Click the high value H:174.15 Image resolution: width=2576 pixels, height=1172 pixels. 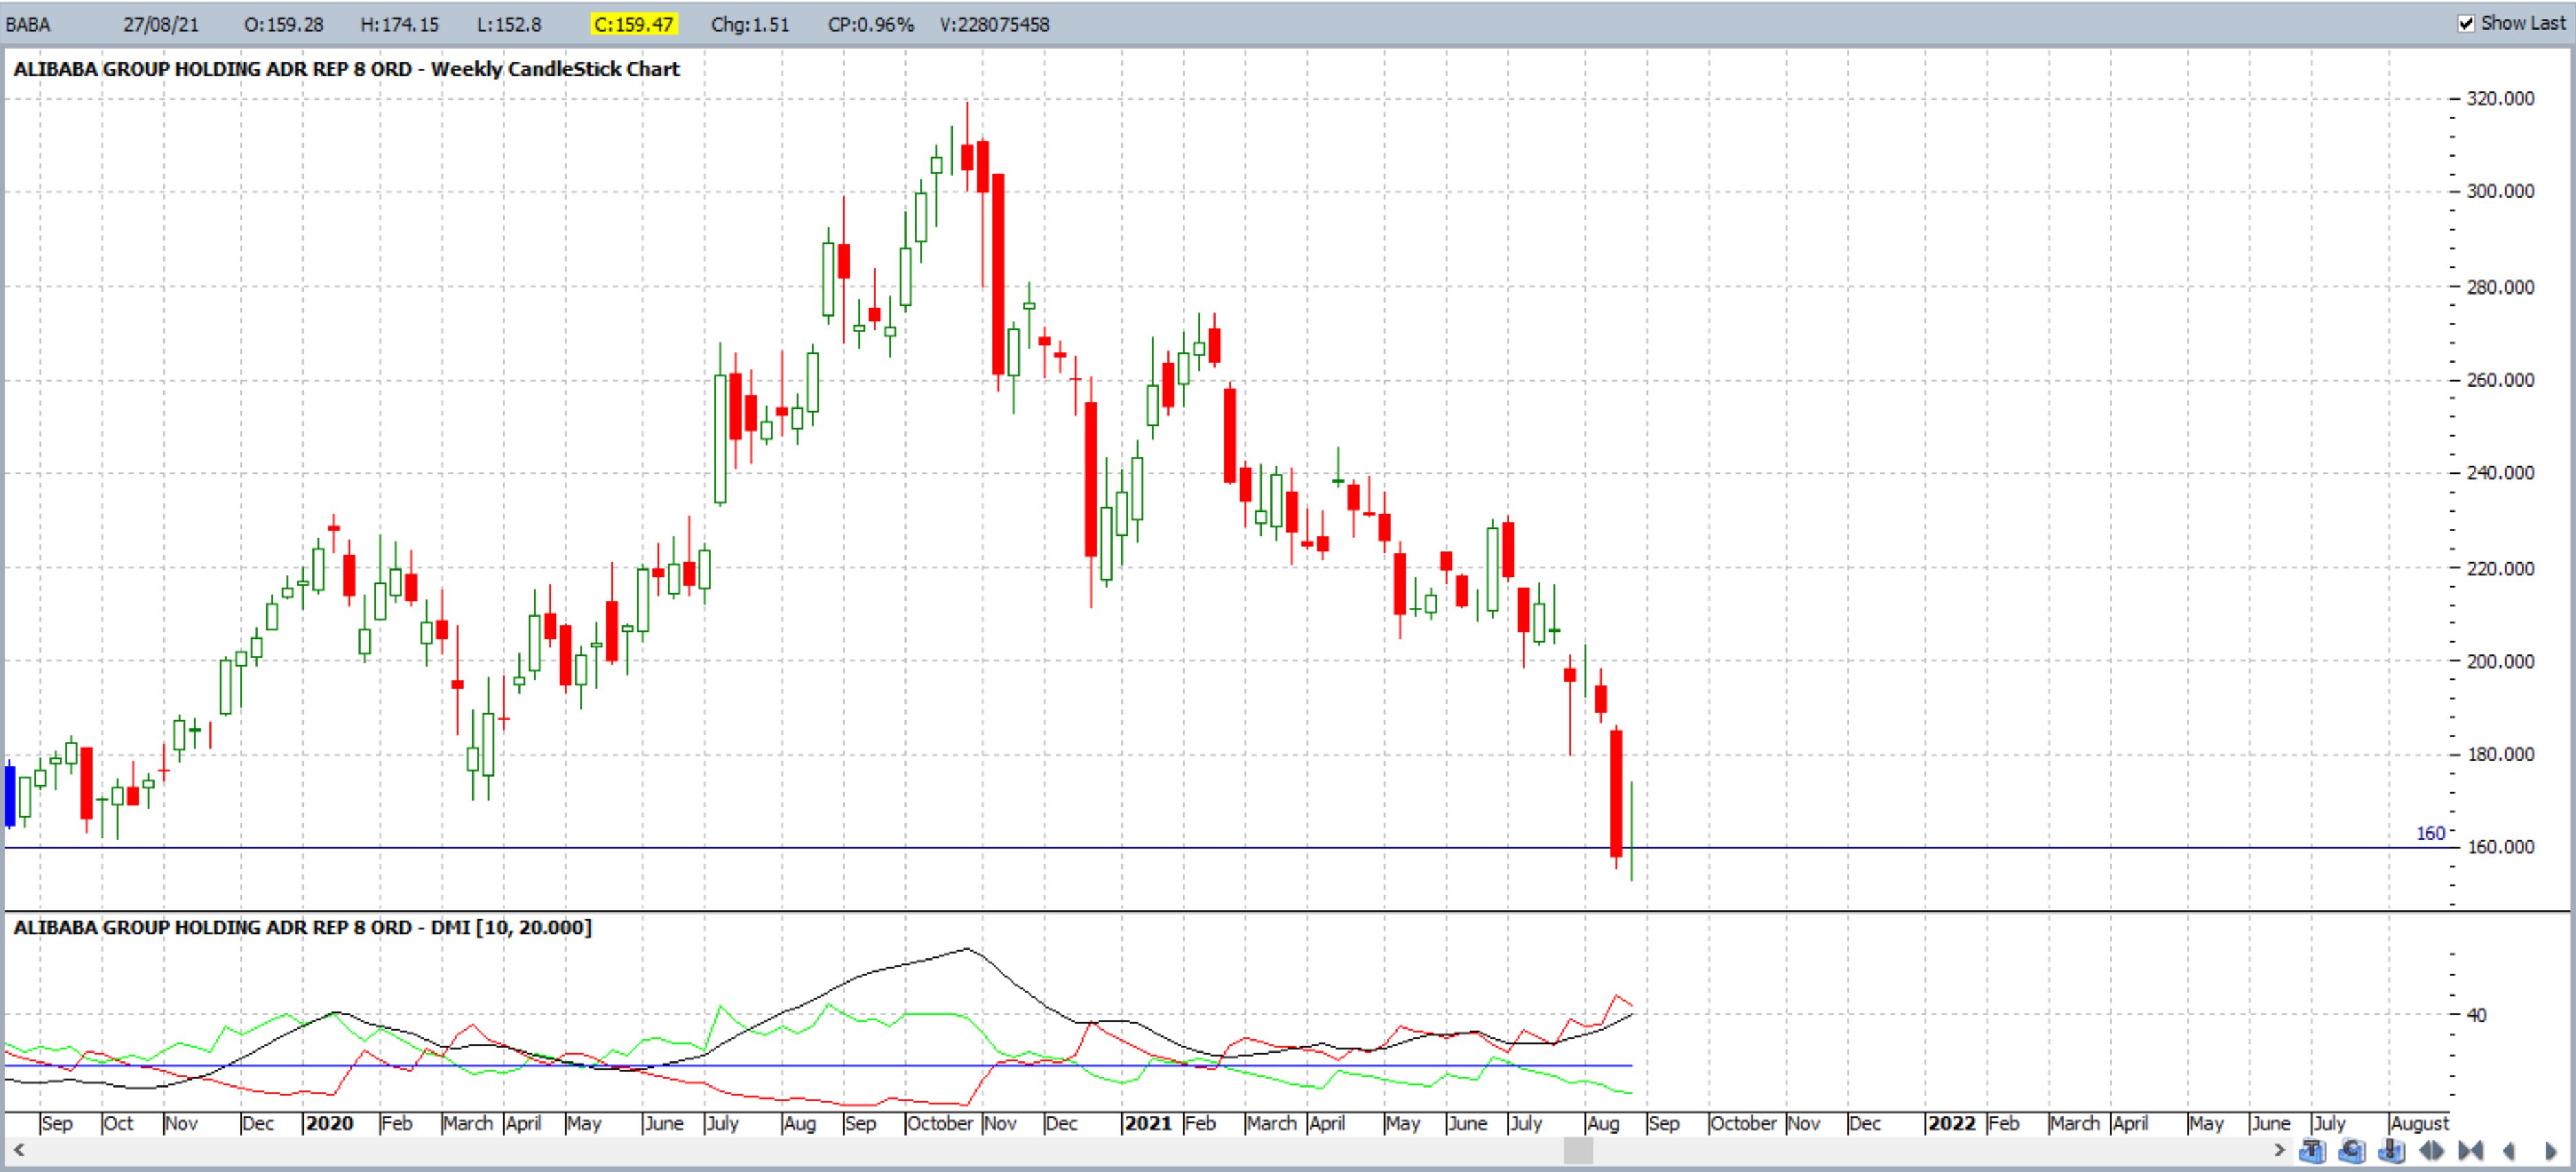(400, 24)
